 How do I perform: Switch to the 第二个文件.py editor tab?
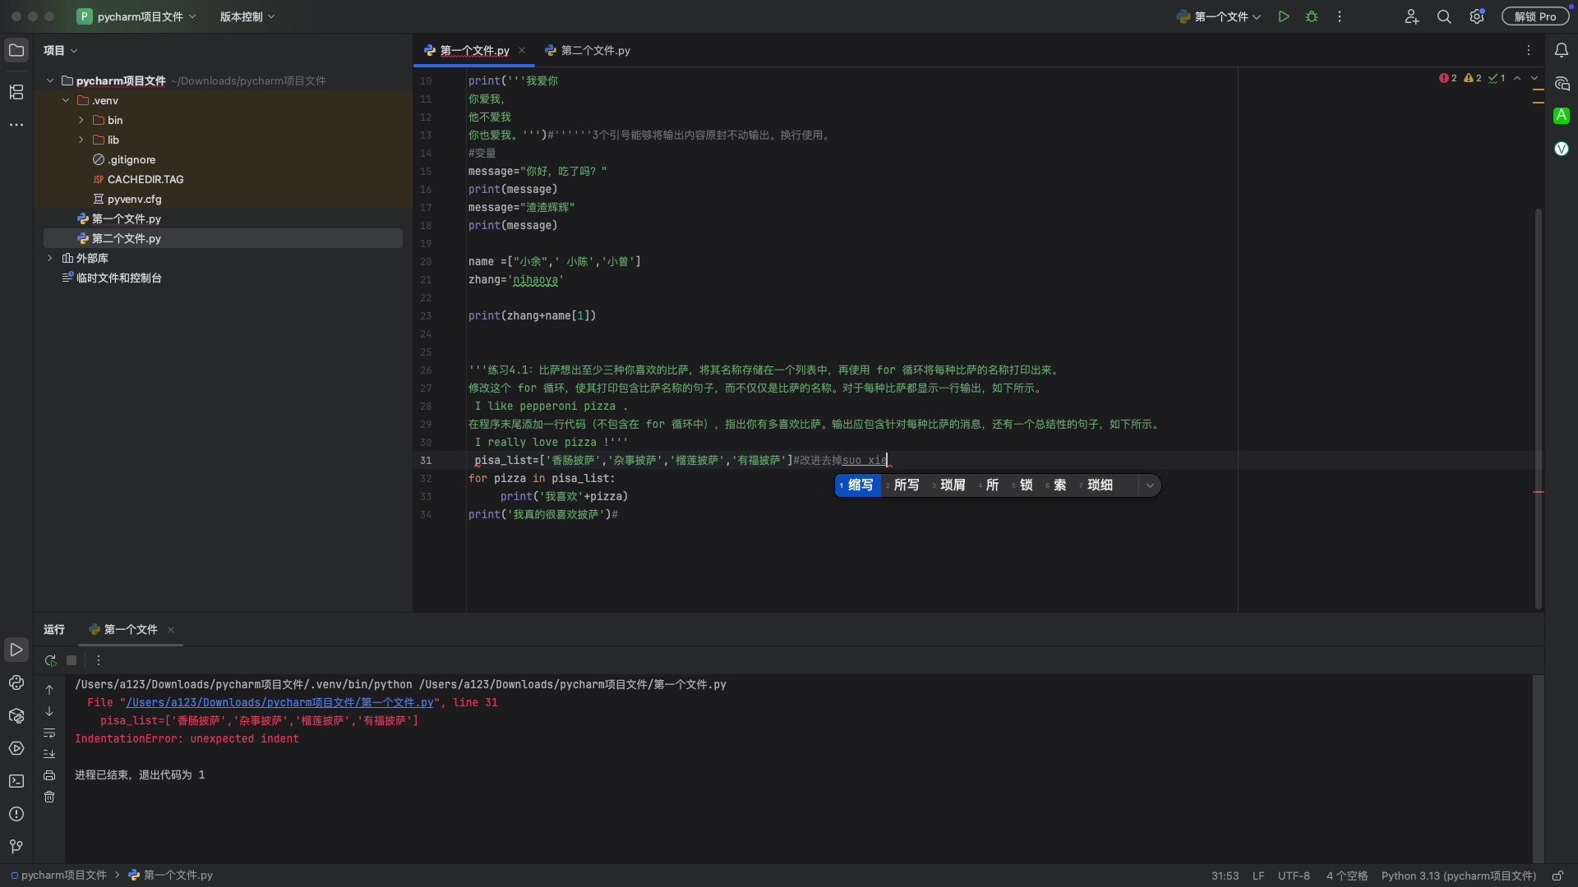[x=595, y=50]
